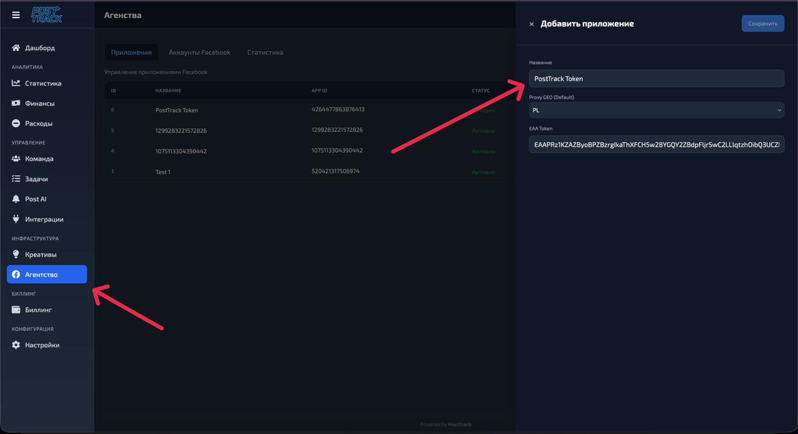Open the Дашборд home icon
Image resolution: width=798 pixels, height=434 pixels.
(15, 47)
